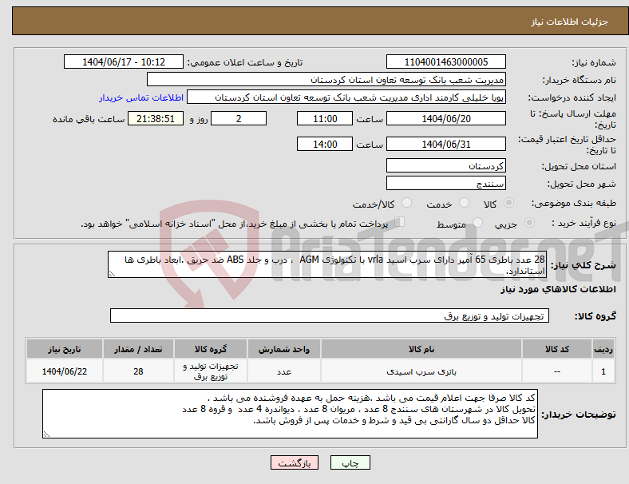Click the نوع فرآیند خرید label
This screenshot has height=484, width=629.
pos(584,223)
